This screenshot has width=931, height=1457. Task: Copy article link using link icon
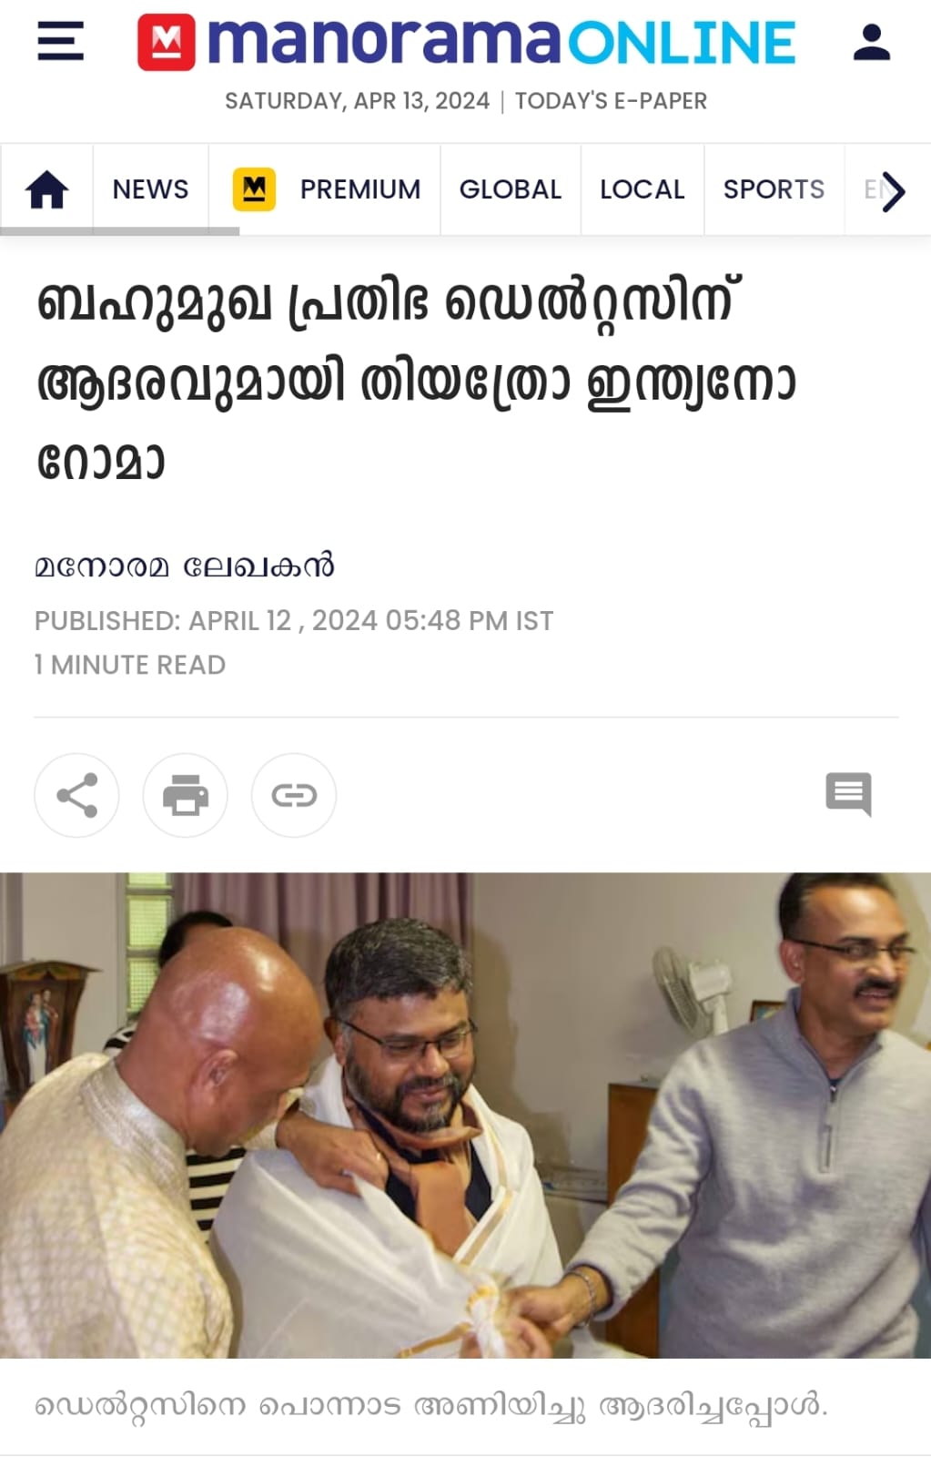click(x=293, y=795)
